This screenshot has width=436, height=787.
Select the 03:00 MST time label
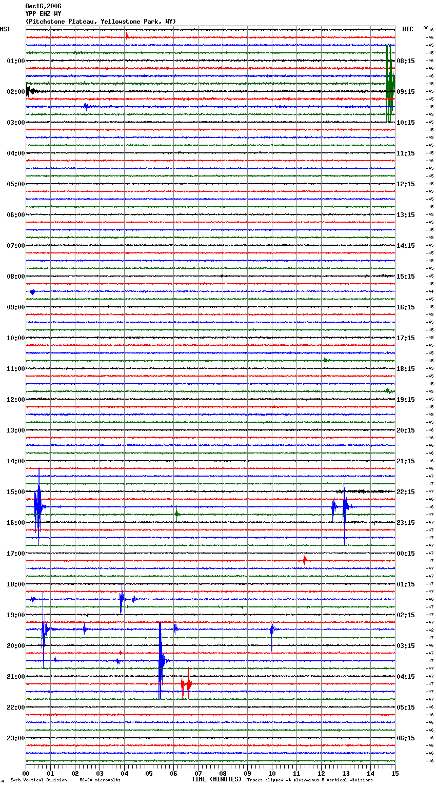tap(16, 123)
